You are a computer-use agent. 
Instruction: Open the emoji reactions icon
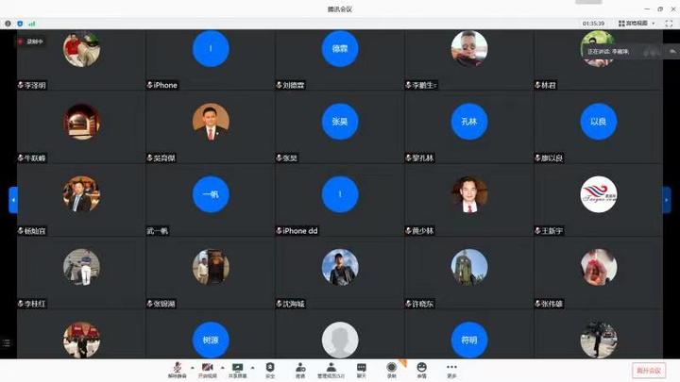tap(421, 368)
